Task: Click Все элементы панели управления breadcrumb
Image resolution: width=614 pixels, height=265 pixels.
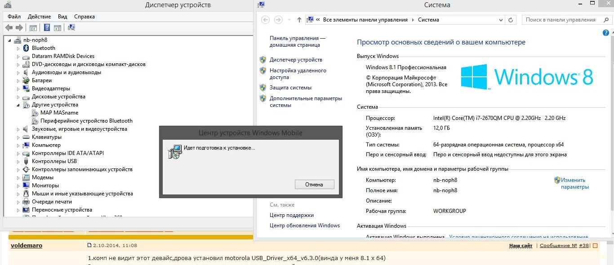Action: click(x=365, y=20)
